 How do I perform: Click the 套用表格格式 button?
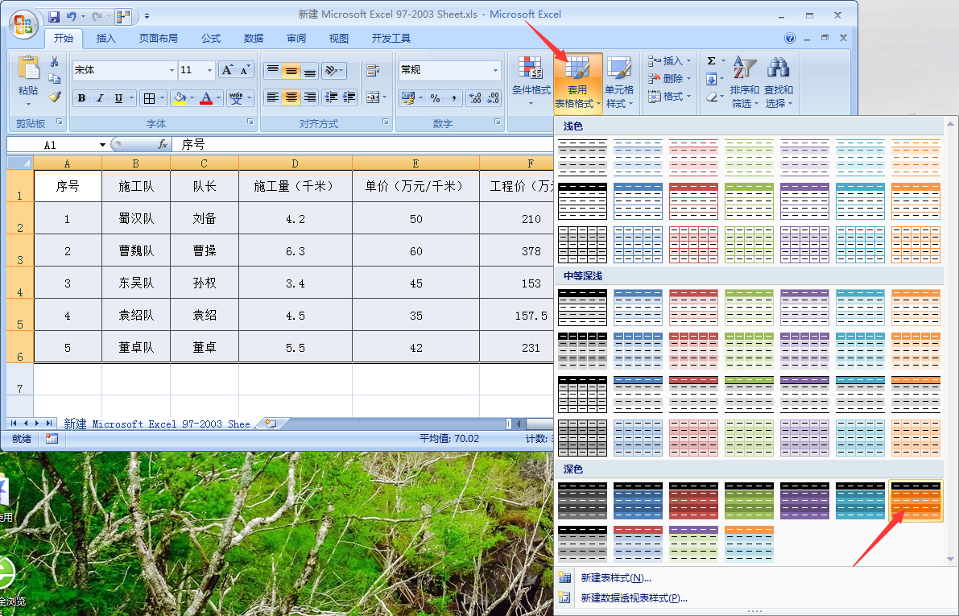click(577, 82)
